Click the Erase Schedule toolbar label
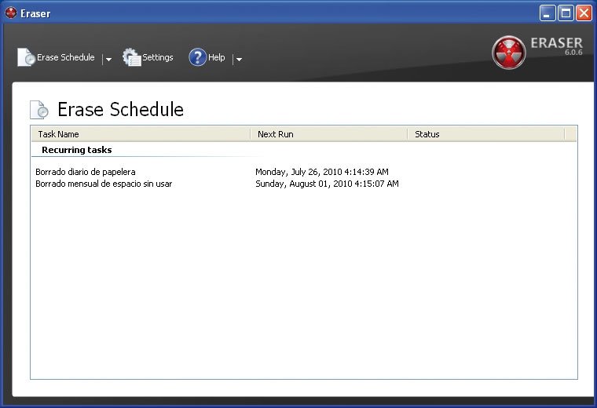The width and height of the screenshot is (597, 408). coord(65,57)
